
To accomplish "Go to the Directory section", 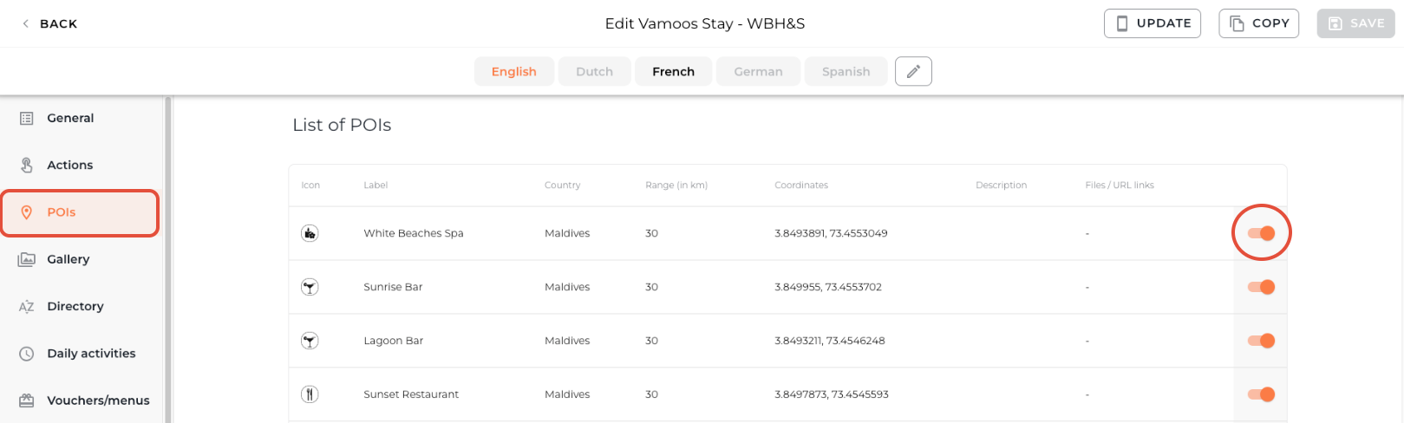I will [x=75, y=306].
